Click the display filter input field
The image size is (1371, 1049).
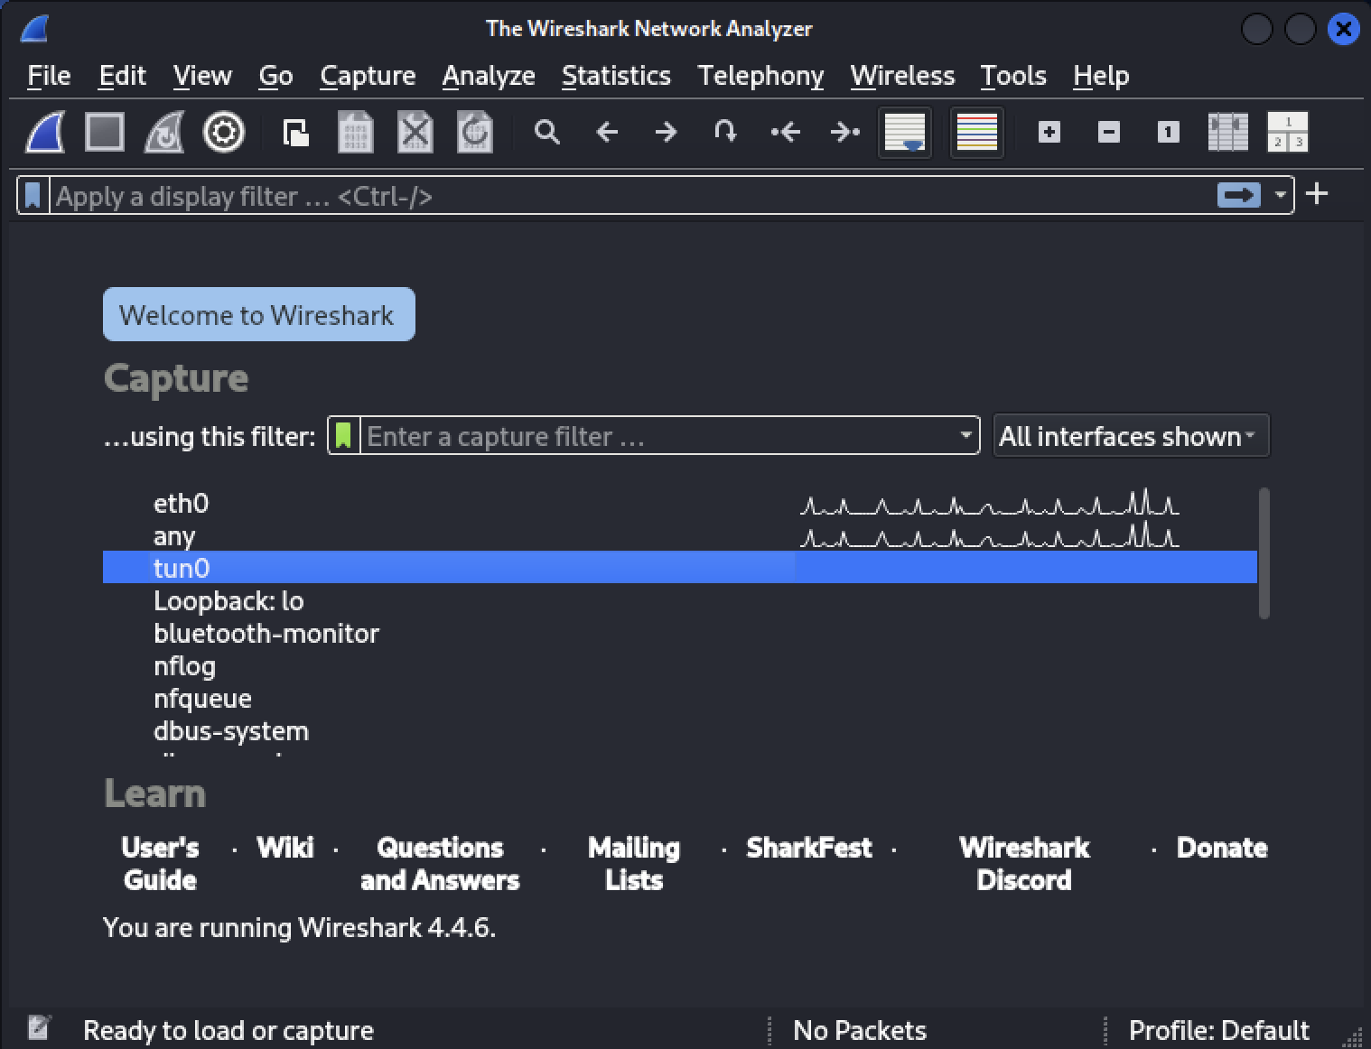click(632, 196)
